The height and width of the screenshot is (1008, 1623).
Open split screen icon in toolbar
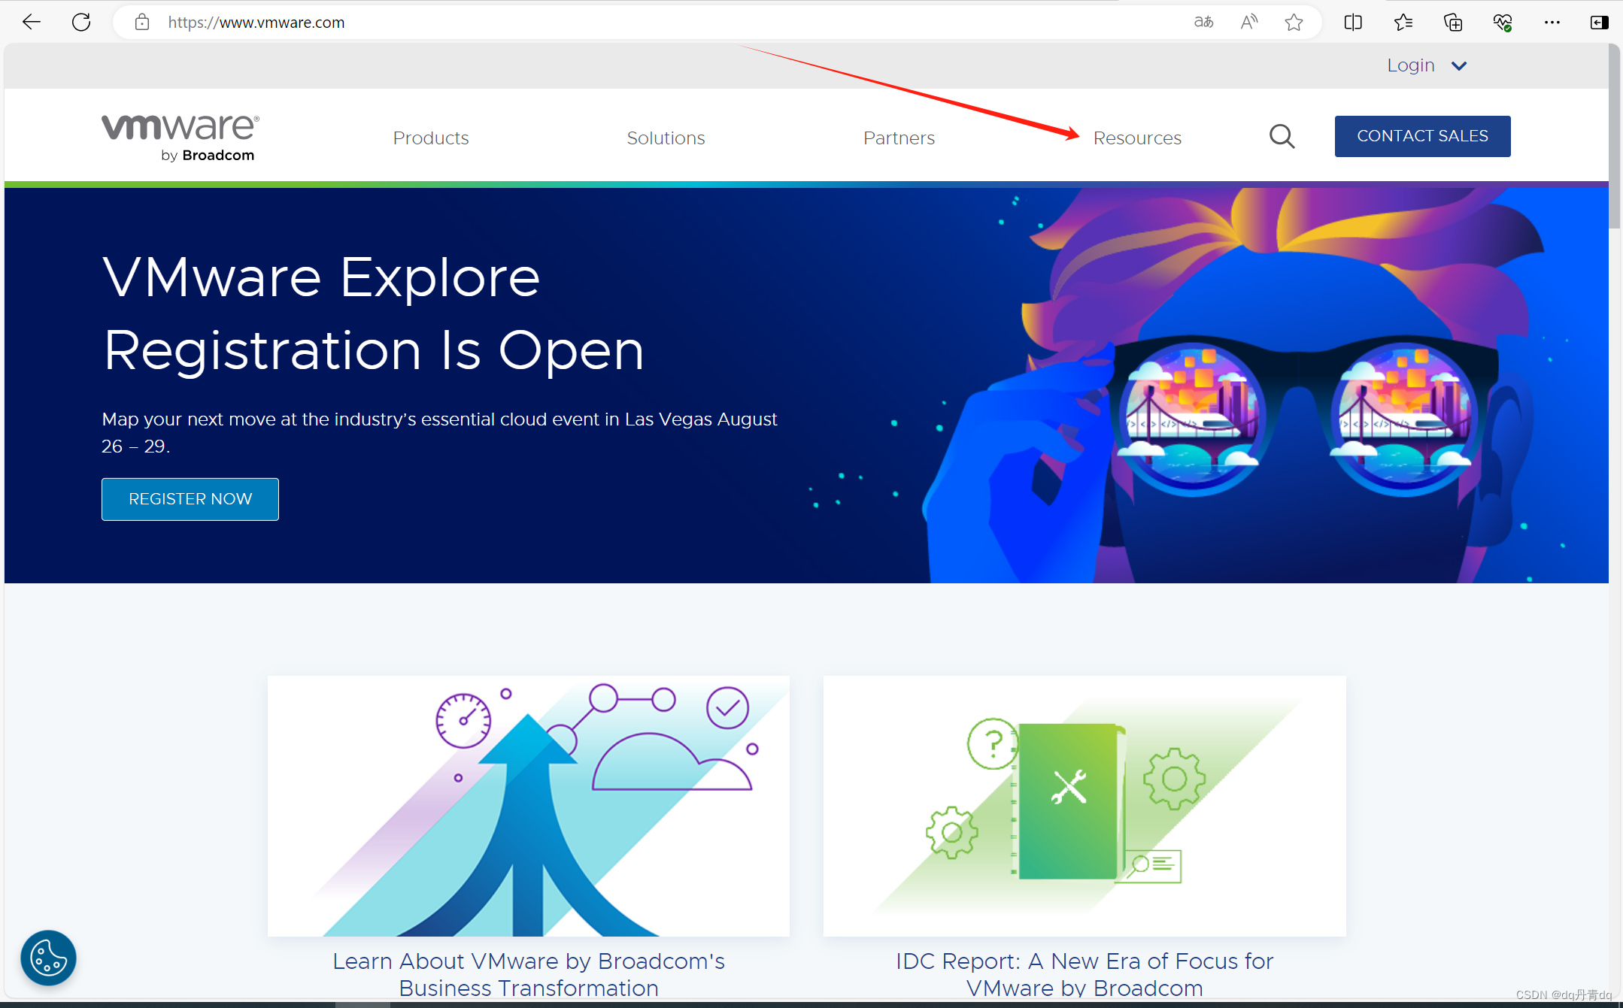pyautogui.click(x=1353, y=22)
